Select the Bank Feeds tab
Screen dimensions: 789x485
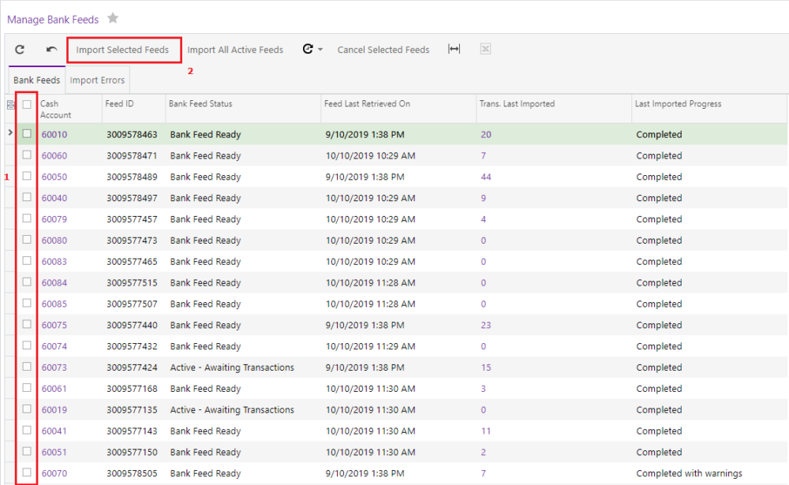[x=36, y=79]
